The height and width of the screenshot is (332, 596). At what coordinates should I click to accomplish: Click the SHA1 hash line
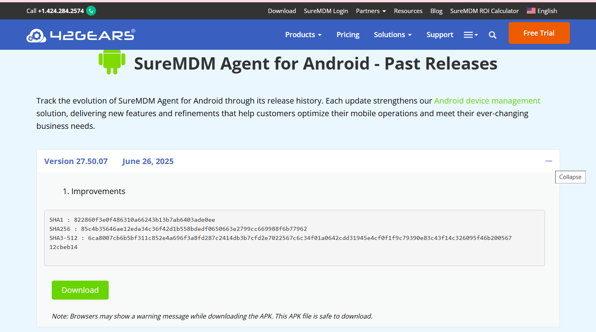(132, 220)
